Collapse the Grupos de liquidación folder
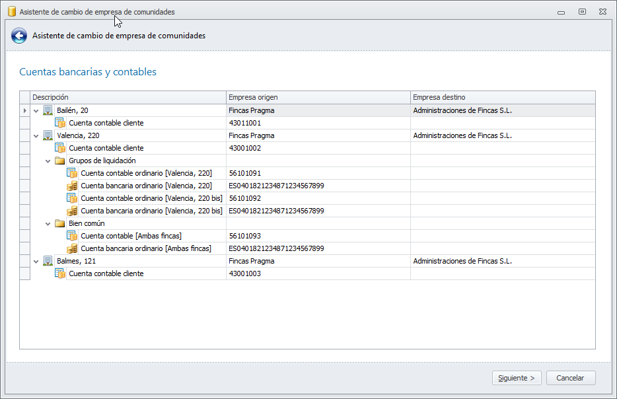Image resolution: width=617 pixels, height=399 pixels. [x=48, y=161]
